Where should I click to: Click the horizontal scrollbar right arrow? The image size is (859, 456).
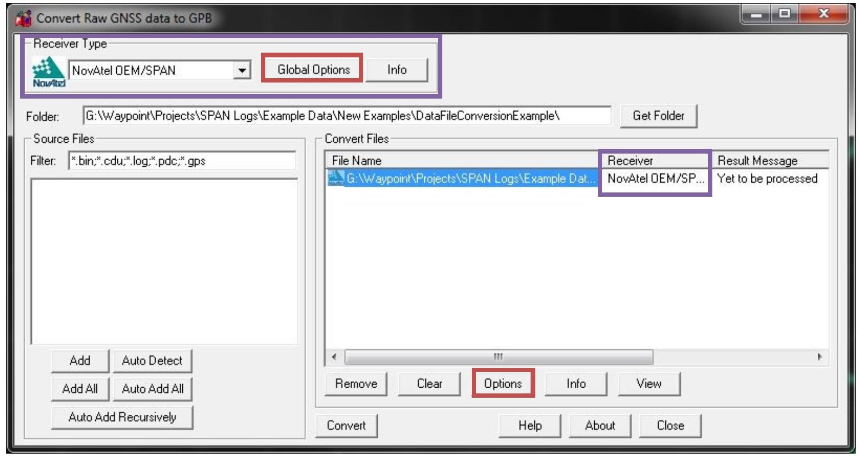click(820, 357)
